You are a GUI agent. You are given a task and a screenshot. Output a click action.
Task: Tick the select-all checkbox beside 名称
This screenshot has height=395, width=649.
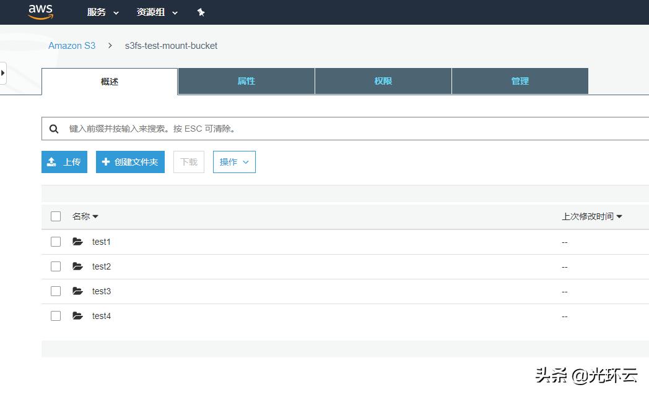point(56,216)
